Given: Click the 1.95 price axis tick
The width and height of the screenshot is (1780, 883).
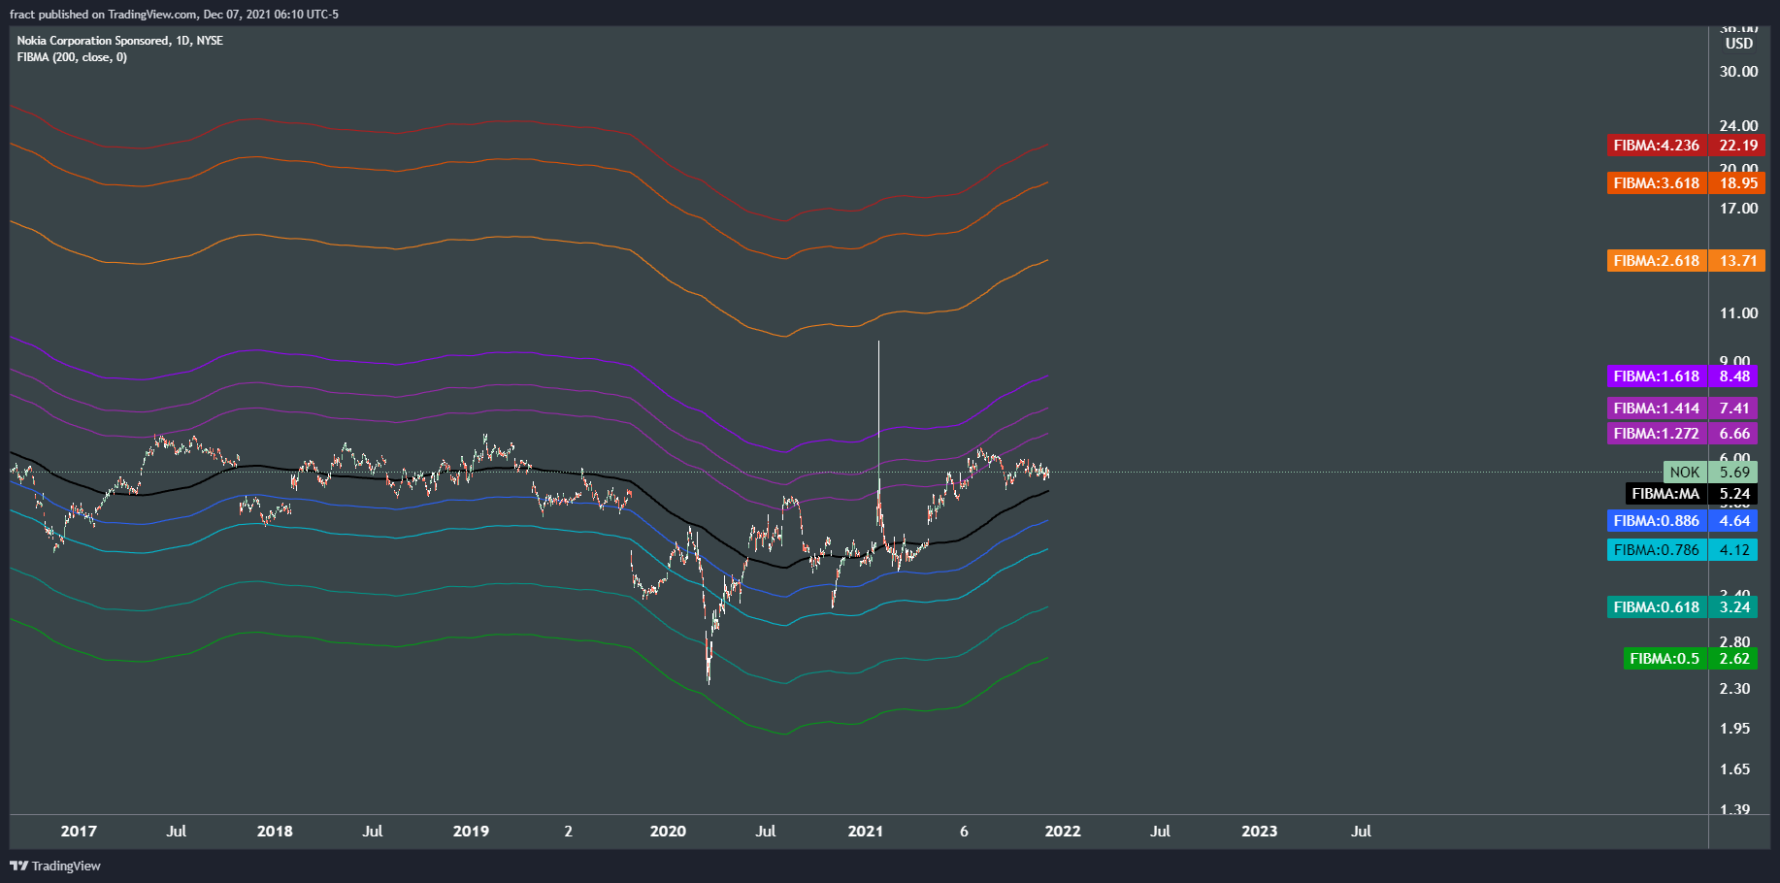Looking at the screenshot, I should 1734,729.
